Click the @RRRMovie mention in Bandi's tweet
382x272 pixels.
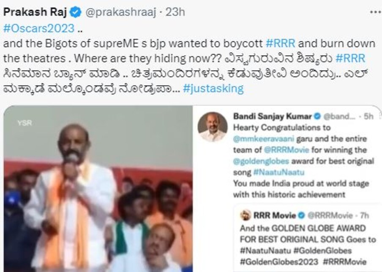tap(286, 150)
